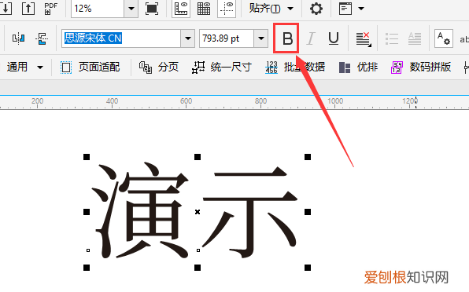Click the 793.89 pt font size field
The image size is (469, 292).
pos(227,38)
